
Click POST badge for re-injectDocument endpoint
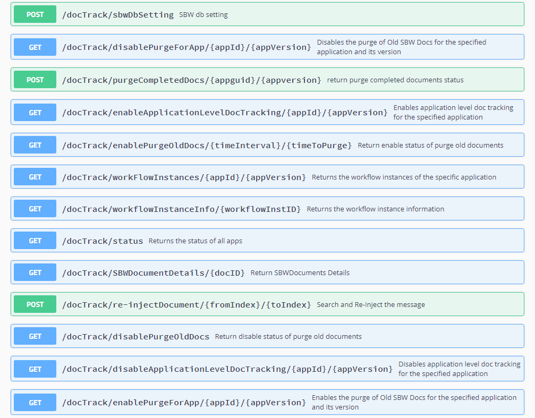tap(35, 304)
